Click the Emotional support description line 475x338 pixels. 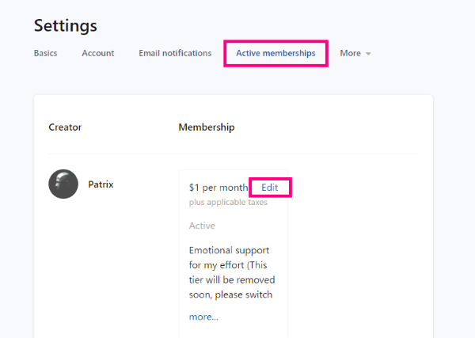(x=229, y=250)
